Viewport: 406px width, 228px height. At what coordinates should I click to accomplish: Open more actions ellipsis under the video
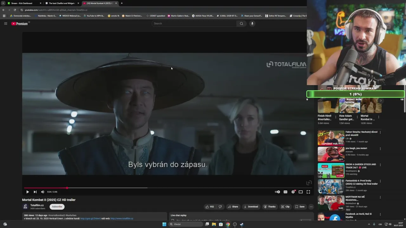pyautogui.click(x=311, y=207)
